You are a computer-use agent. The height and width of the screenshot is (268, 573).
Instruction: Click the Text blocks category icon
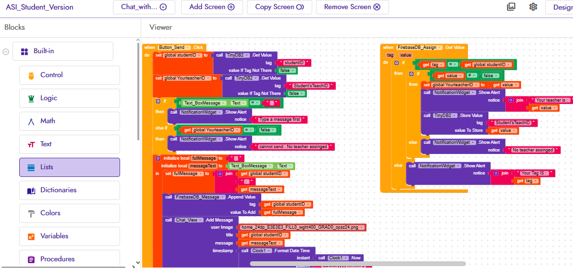click(31, 144)
